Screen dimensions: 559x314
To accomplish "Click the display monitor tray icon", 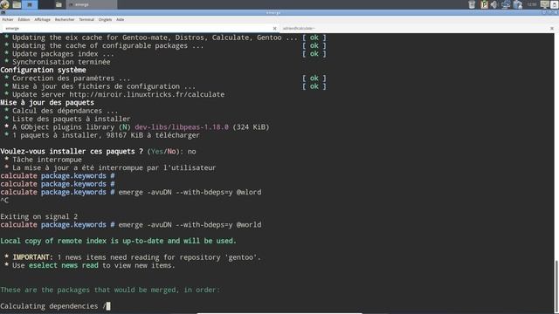I will [544, 4].
